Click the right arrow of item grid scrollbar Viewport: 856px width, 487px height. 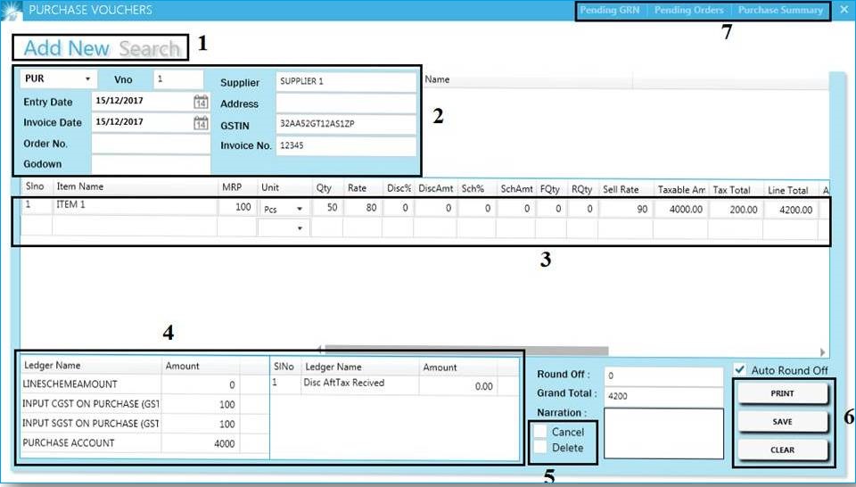click(x=822, y=352)
